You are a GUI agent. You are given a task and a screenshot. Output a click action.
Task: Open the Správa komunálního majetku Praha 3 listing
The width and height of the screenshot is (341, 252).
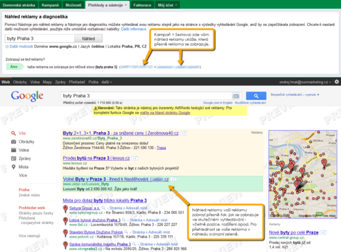(100, 245)
